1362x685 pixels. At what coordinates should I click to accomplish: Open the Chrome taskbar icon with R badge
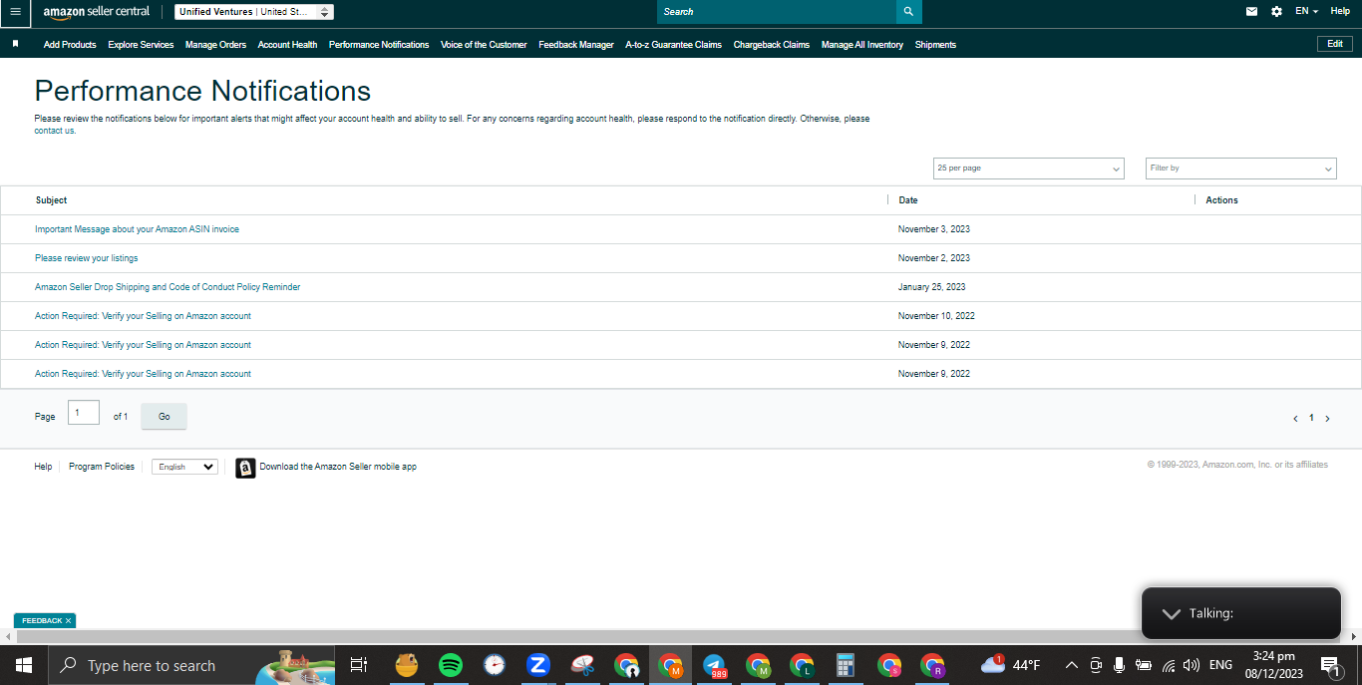tap(933, 665)
